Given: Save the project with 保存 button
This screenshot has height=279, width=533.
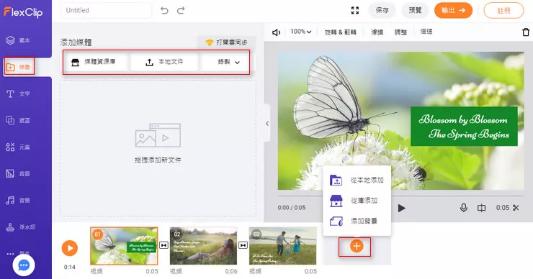Looking at the screenshot, I should pyautogui.click(x=382, y=11).
